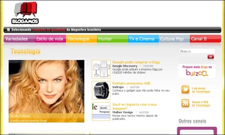Open Assine o RSS de Tecnologia
This screenshot has width=225, height=135.
point(201,104)
